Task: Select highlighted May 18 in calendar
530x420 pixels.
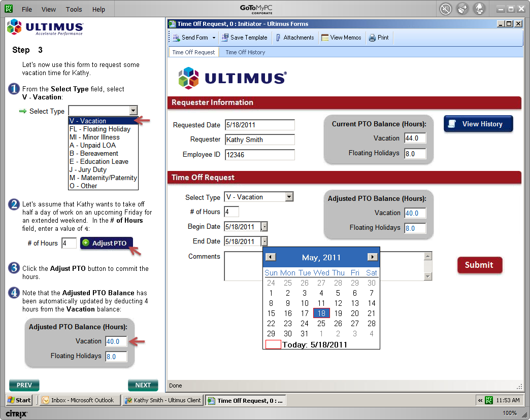Action: (321, 313)
